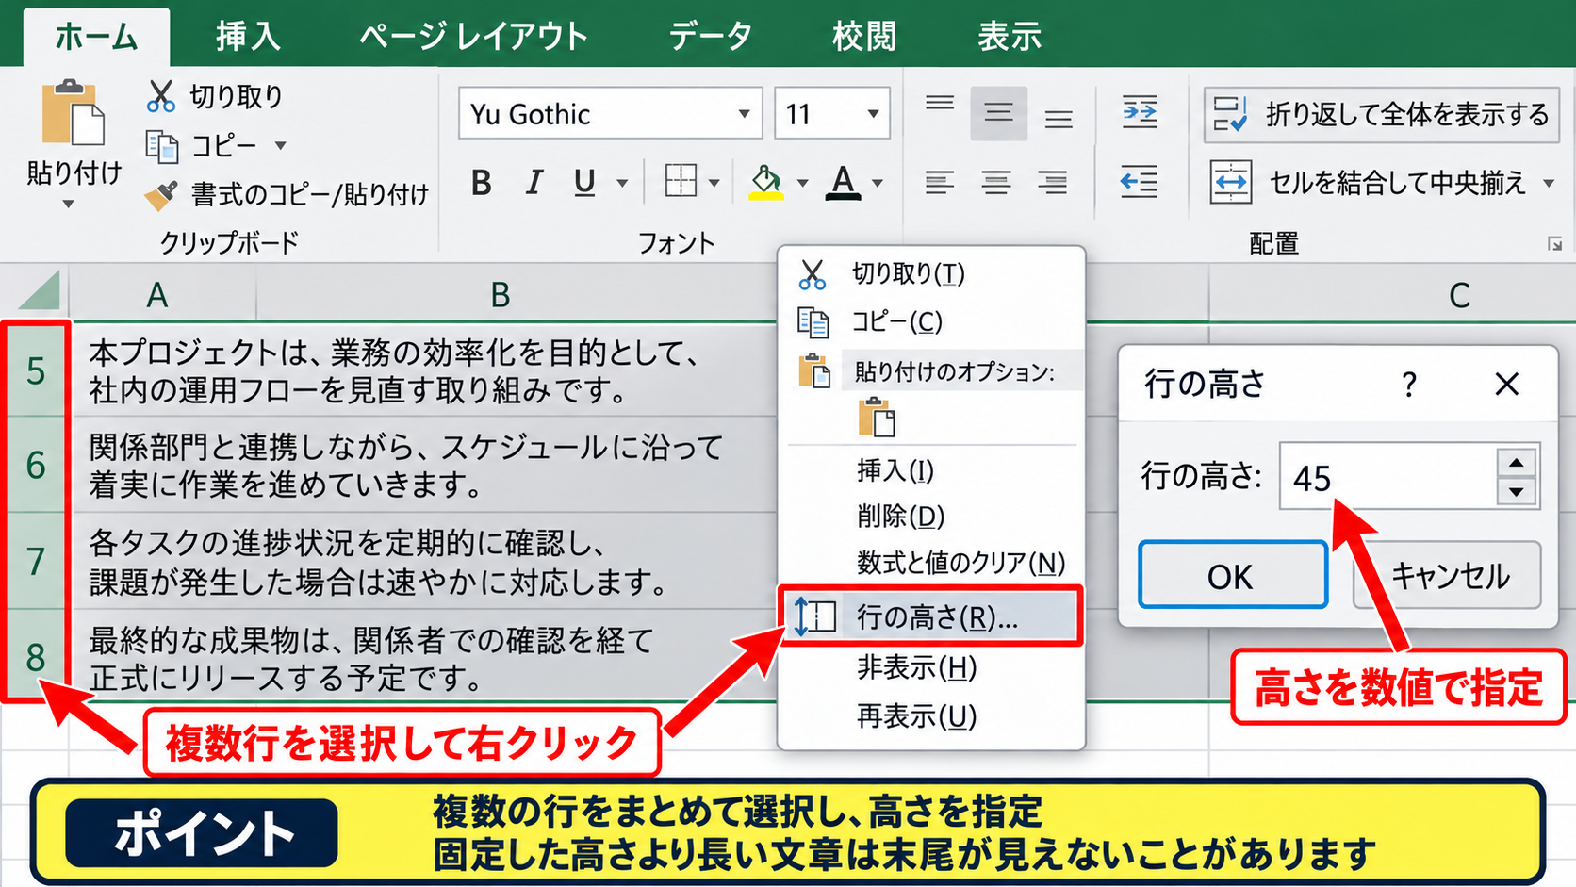1576x887 pixels.
Task: Click the Select All corner triangle
Action: [x=40, y=291]
